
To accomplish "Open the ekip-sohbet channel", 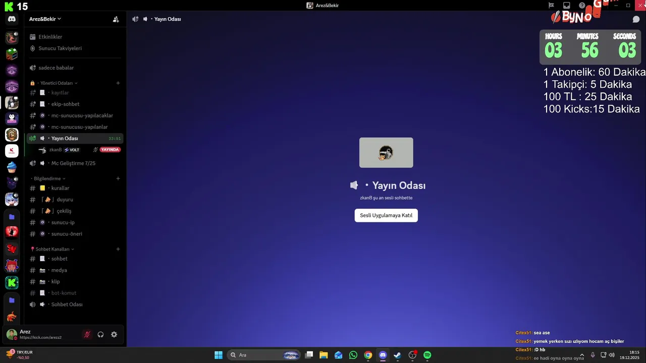I will click(75, 104).
